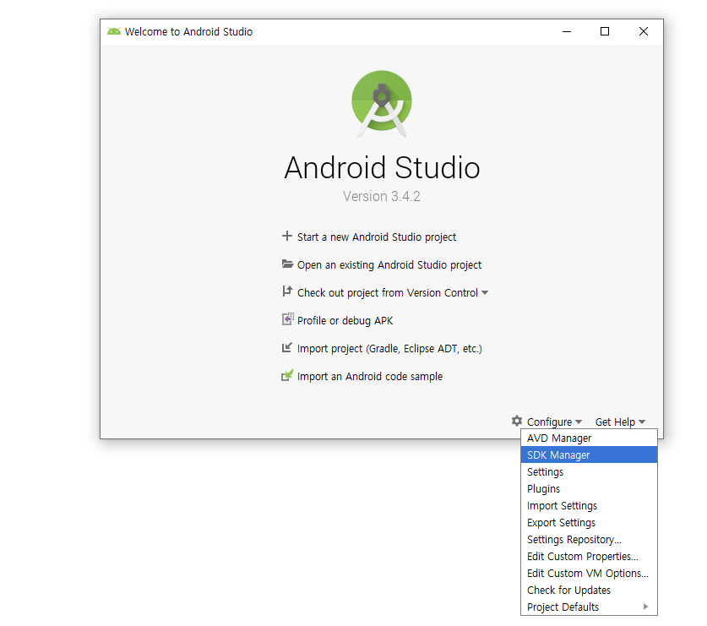Click the arrow next to Version Control
Screen dimensions: 707x626
(485, 292)
